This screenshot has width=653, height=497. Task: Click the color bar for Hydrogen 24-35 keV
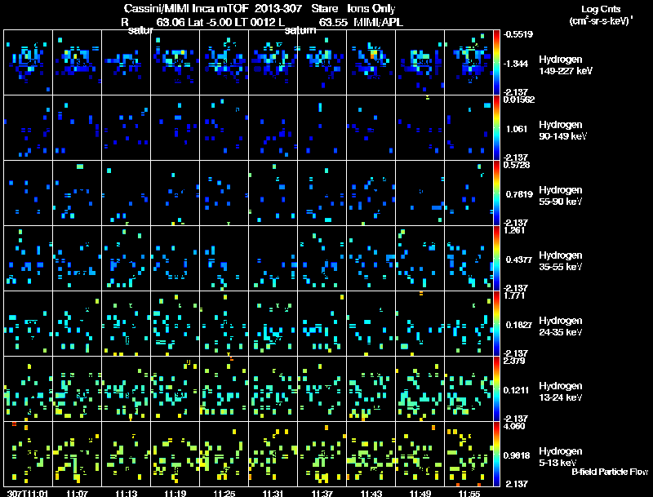[x=496, y=324]
